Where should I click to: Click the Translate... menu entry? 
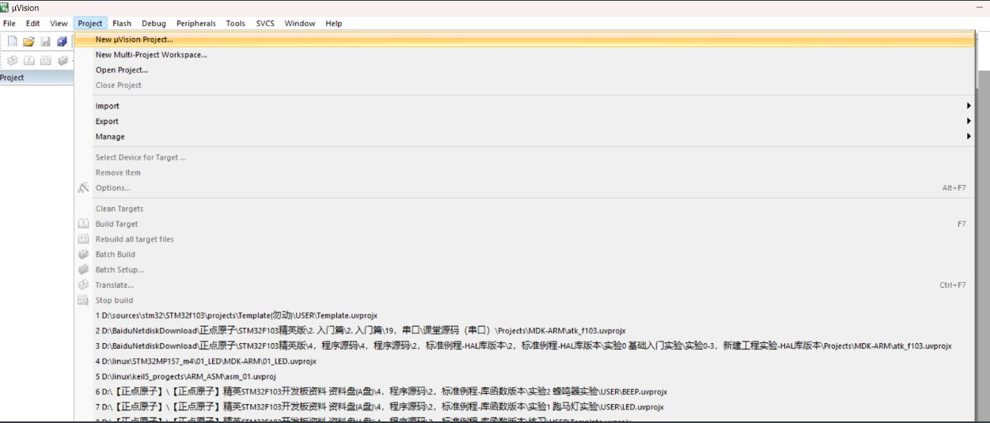click(x=525, y=285)
